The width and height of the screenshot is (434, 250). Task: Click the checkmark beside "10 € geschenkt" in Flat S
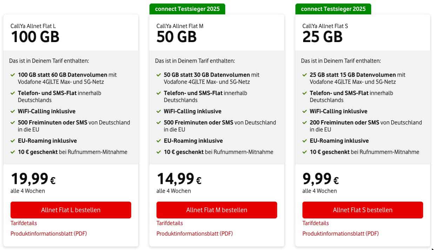[x=305, y=152]
